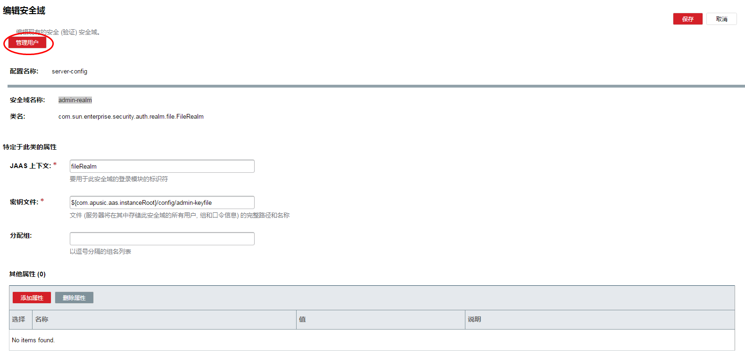Click the "No items found." table row
745x355 pixels.
33,340
